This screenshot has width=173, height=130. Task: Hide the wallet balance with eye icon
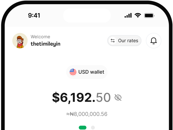pos(118,98)
